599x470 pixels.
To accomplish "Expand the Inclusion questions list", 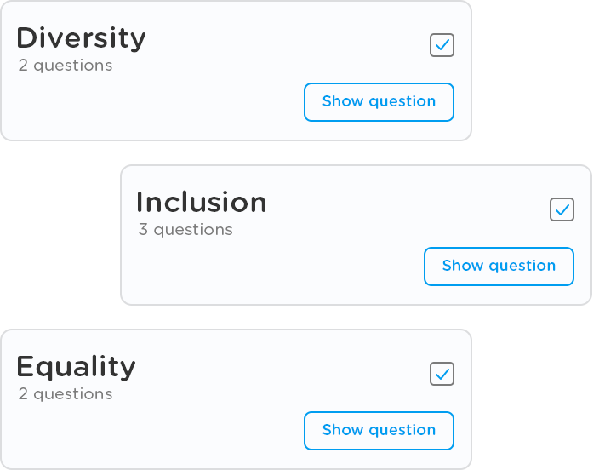I will click(x=499, y=267).
